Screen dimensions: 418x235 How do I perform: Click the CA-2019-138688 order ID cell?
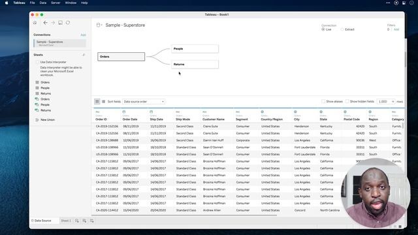pyautogui.click(x=107, y=140)
